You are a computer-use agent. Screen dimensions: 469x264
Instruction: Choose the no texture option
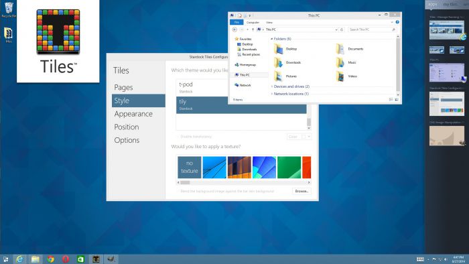point(190,167)
